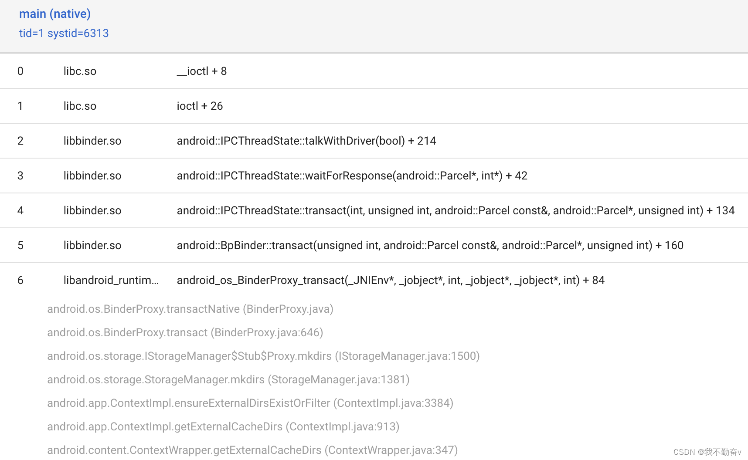Select the BpBinder::transact + 160 frame
Image resolution: width=748 pixels, height=460 pixels.
(430, 245)
